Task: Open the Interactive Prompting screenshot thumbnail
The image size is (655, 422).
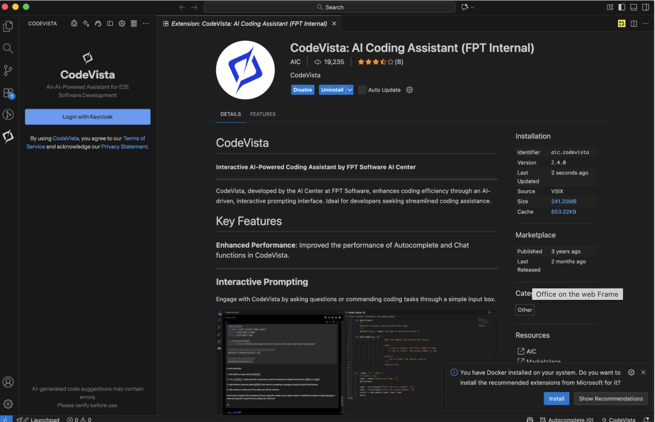Action: point(356,362)
